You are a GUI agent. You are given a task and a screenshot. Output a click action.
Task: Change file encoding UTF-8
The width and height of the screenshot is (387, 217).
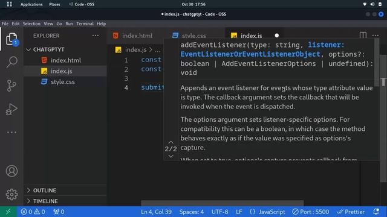220,212
